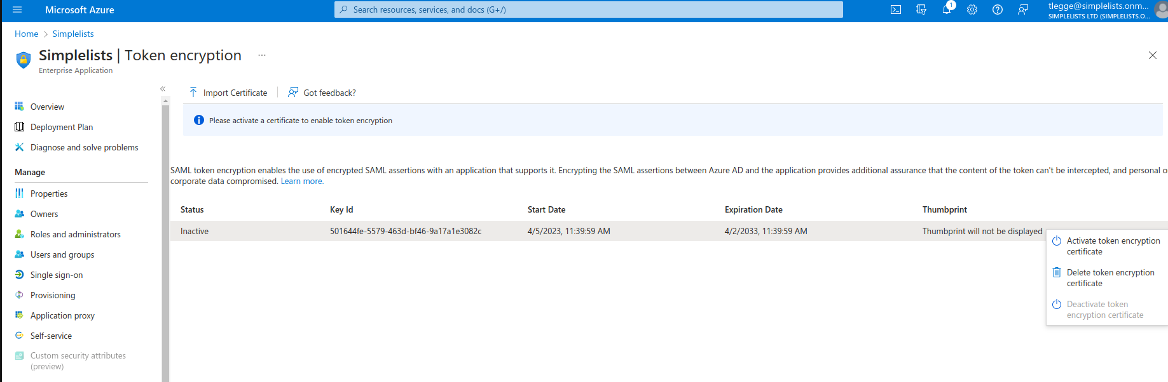Click the Roles and administrators icon

pos(19,234)
